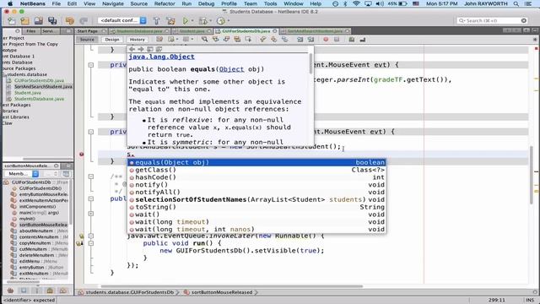540x304 pixels.
Task: Click the javadoc popup vertical scrollbar
Action: point(311,64)
